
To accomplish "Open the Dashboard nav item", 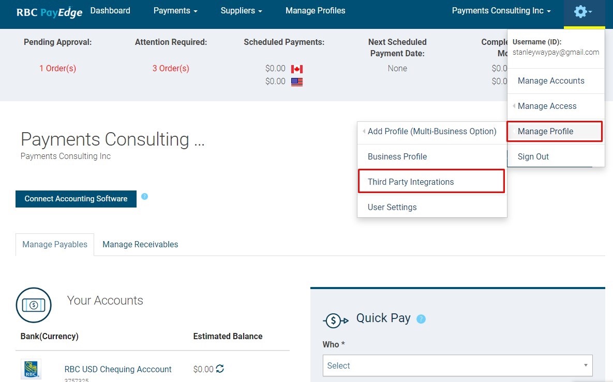I will 110,11.
